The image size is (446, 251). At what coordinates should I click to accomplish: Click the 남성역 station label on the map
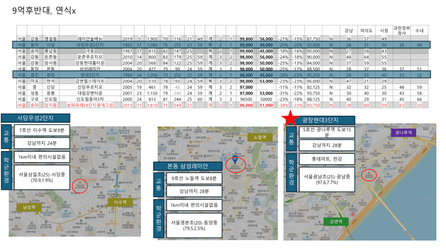[29, 207]
